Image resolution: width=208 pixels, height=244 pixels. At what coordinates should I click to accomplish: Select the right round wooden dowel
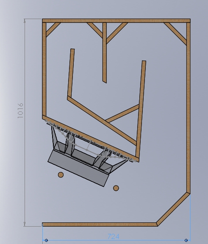(x=116, y=188)
